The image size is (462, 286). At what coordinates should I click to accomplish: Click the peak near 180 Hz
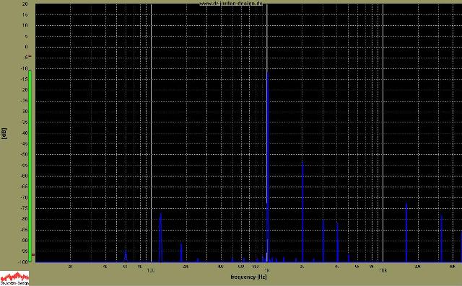click(x=181, y=252)
